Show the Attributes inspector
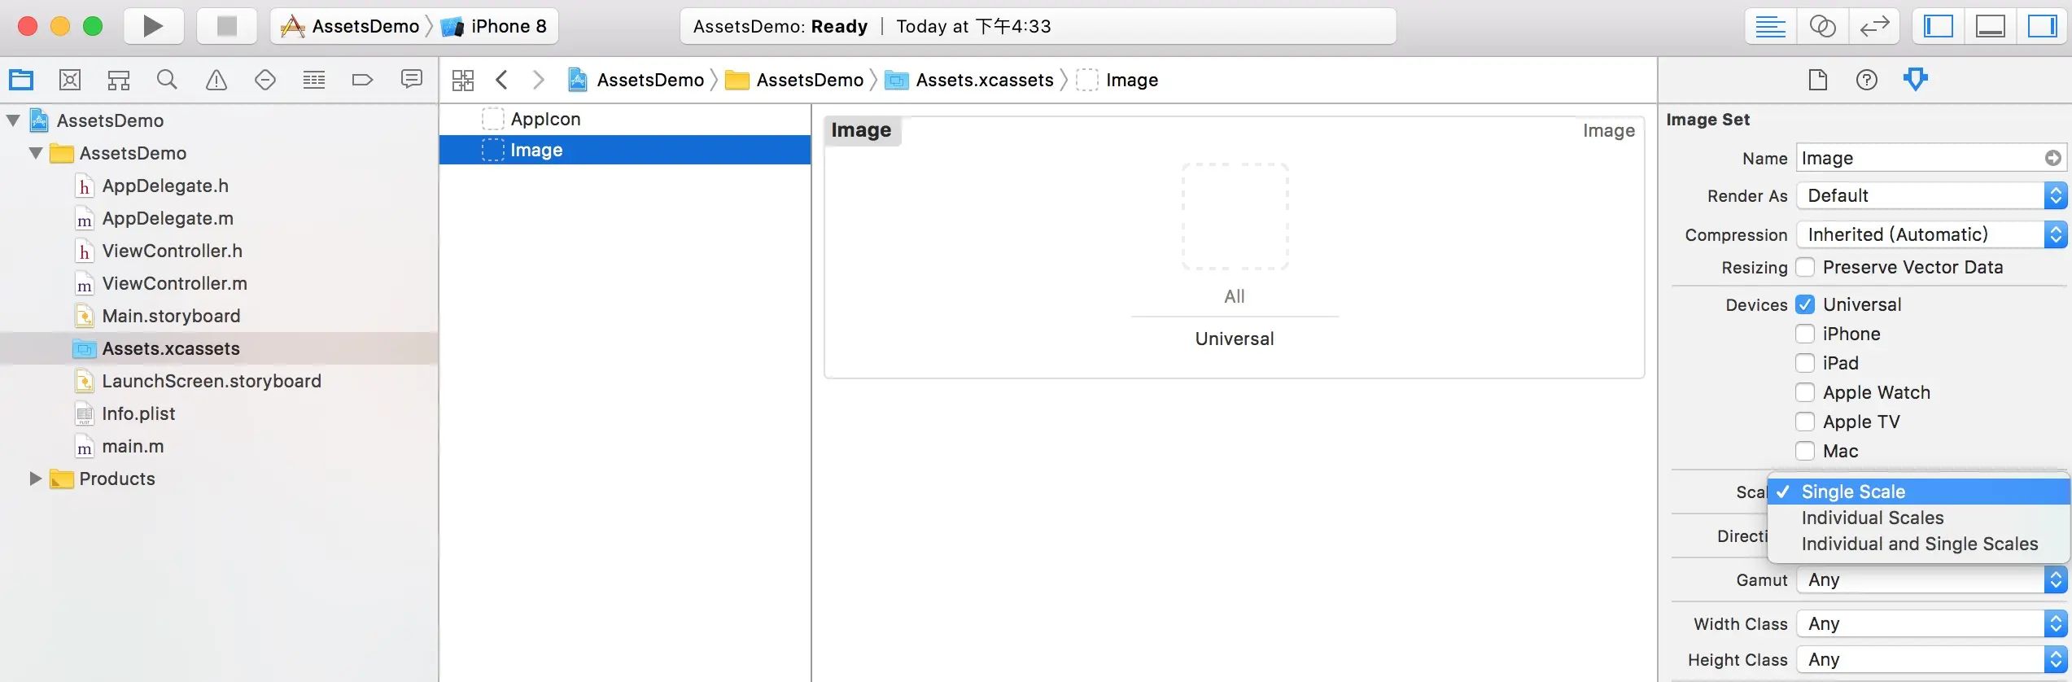 click(1916, 80)
